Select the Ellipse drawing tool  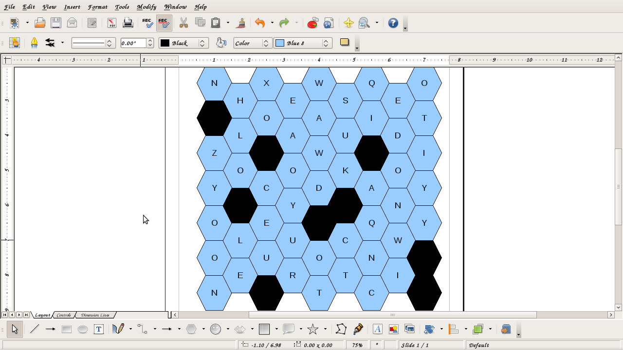[83, 329]
